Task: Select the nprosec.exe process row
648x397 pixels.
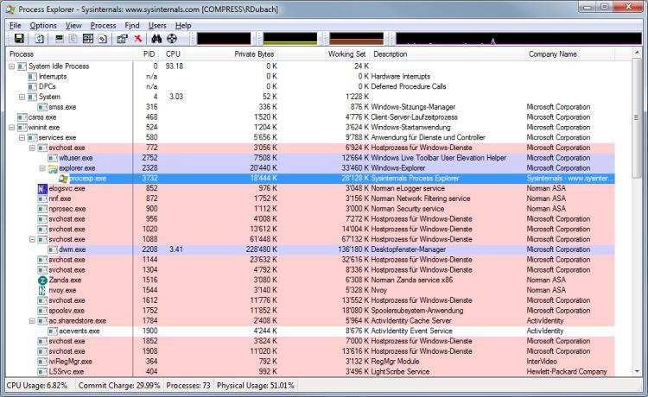Action: pyautogui.click(x=310, y=209)
